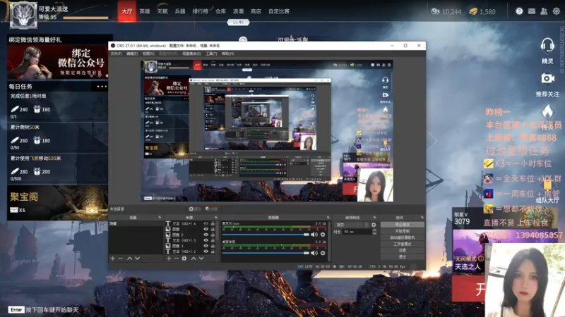Move source down in sources toolbar

[x=201, y=259]
